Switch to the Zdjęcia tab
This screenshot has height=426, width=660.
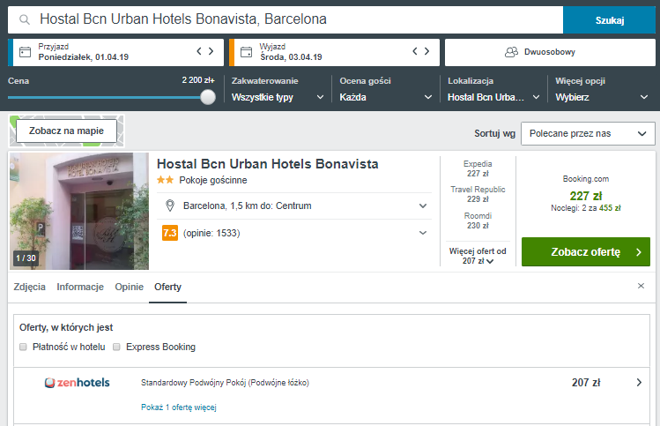pyautogui.click(x=29, y=287)
